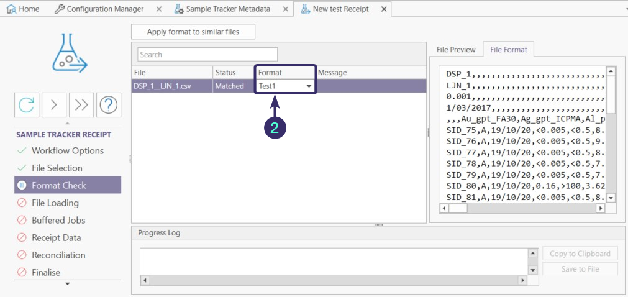The width and height of the screenshot is (628, 297).
Task: Sort by the Status column header
Action: (x=225, y=73)
